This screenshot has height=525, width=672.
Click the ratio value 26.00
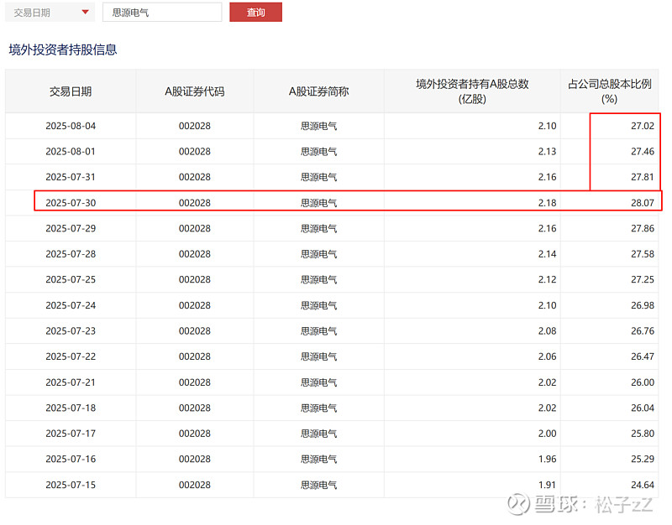643,382
